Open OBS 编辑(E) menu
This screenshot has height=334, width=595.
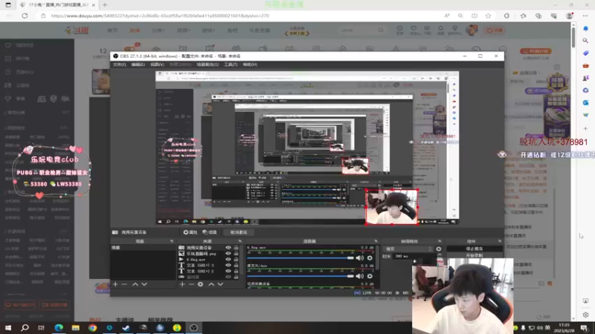click(x=138, y=65)
